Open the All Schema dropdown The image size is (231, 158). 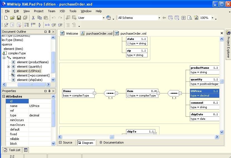click(159, 18)
